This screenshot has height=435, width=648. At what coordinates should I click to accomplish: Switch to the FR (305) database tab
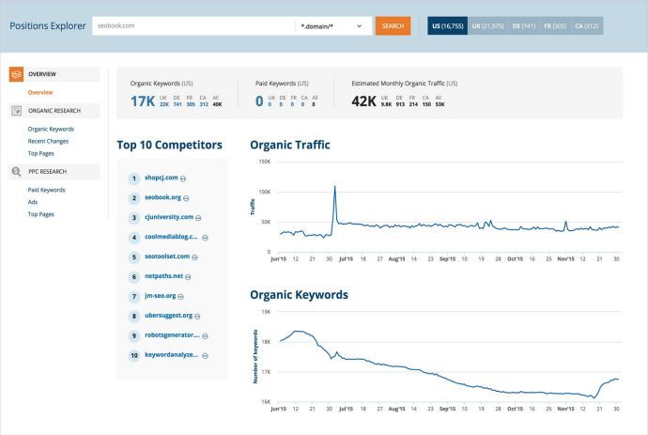555,26
